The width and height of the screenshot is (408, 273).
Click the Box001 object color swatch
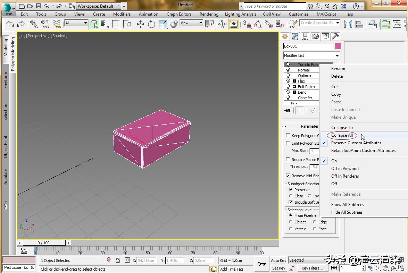338,46
